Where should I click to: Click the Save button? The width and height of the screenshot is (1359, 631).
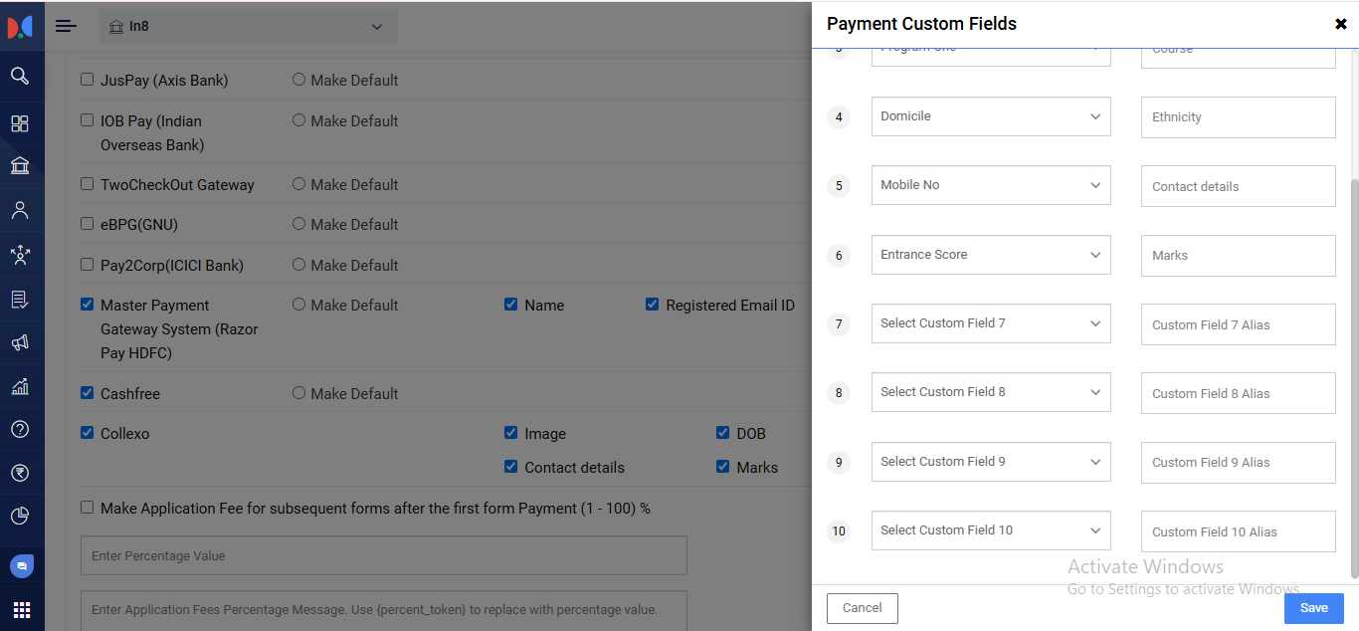coord(1313,608)
